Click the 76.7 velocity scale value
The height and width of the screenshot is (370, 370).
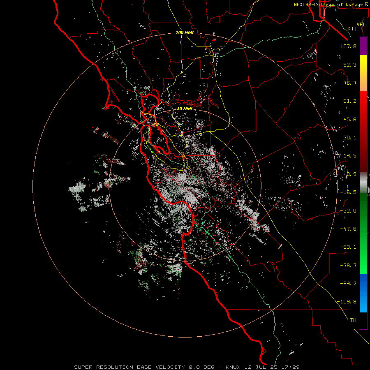tap(350, 83)
